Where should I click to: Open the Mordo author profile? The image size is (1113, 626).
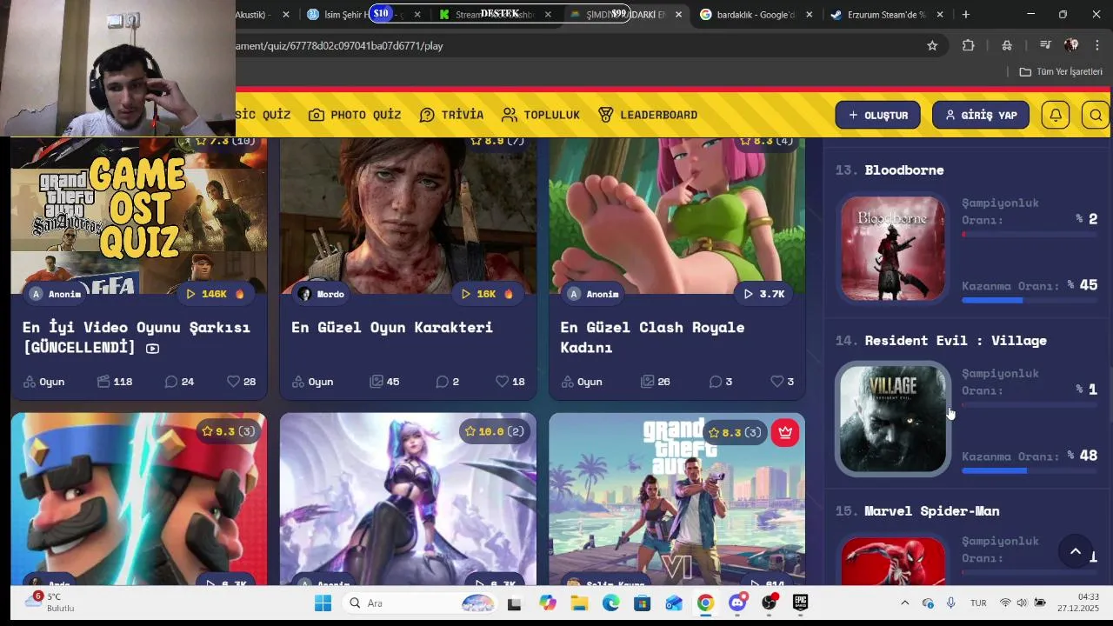tap(321, 294)
